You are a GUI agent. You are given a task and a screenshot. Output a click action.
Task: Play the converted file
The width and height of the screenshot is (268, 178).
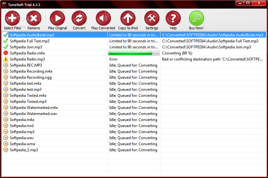tap(103, 18)
